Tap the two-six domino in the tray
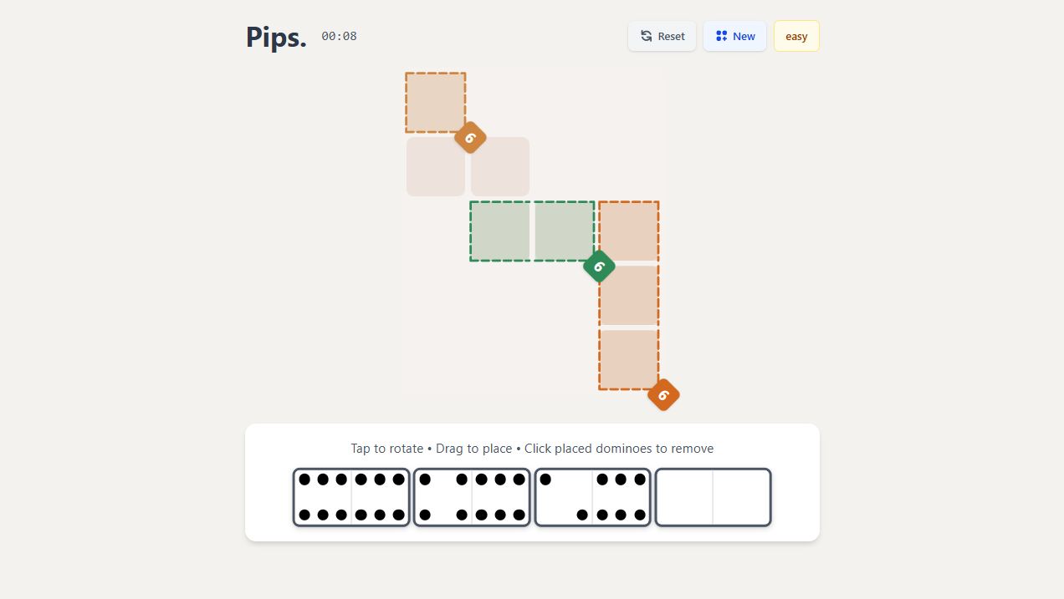Screen dimensions: 1064x599 click(592, 497)
